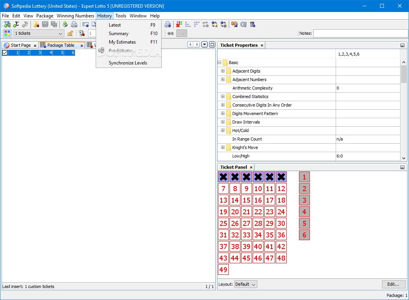
Task: Click the Edit... layout button
Action: click(x=393, y=284)
